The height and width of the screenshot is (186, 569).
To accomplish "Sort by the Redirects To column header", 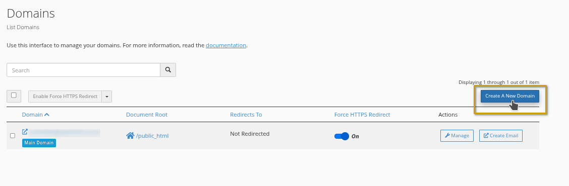I will tap(246, 115).
